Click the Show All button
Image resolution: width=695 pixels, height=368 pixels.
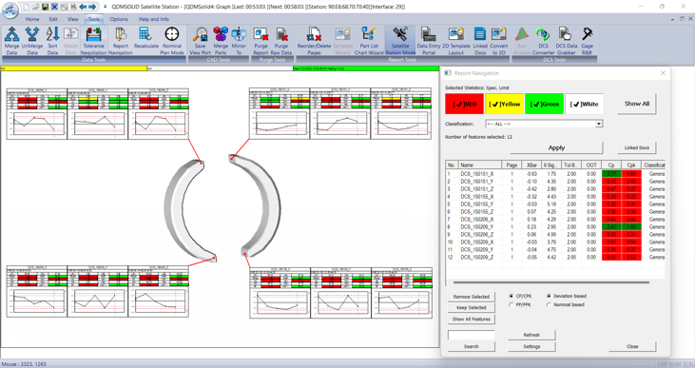coord(636,104)
